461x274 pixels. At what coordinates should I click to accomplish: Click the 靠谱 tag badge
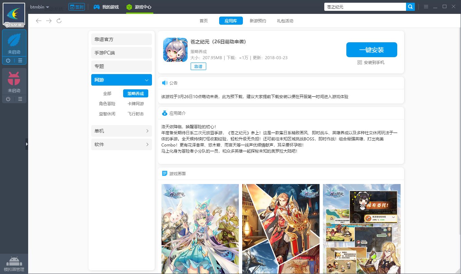(198, 67)
